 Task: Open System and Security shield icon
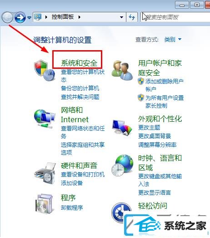(x=44, y=70)
